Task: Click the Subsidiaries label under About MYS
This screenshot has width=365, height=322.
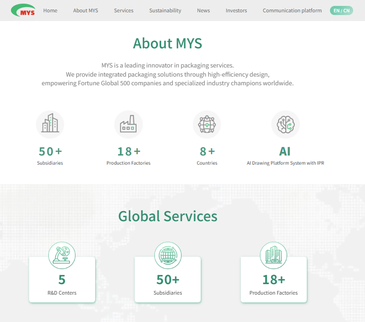Action: (x=50, y=163)
